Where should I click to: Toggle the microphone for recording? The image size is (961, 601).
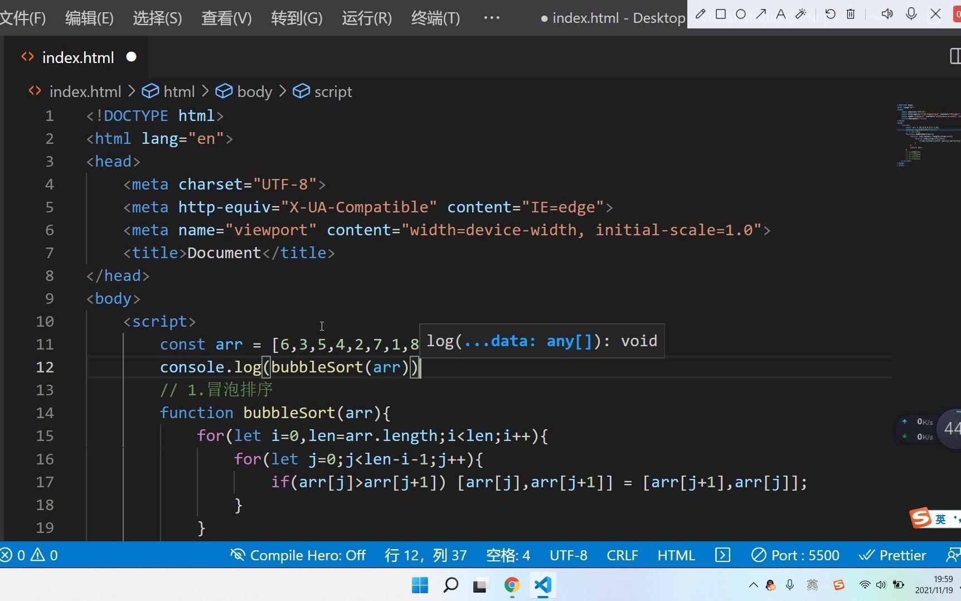pyautogui.click(x=911, y=14)
